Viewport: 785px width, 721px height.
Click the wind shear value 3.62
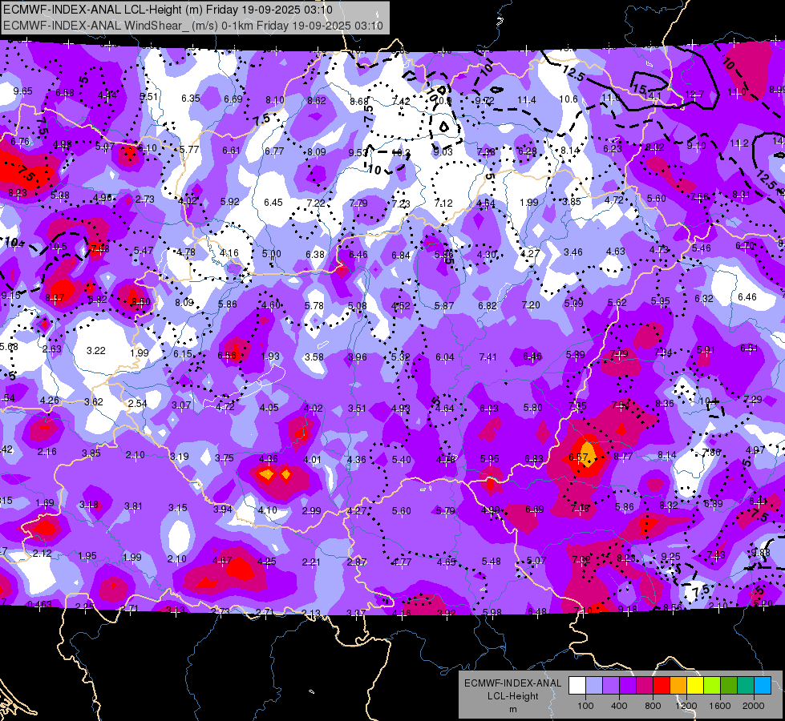pos(94,402)
